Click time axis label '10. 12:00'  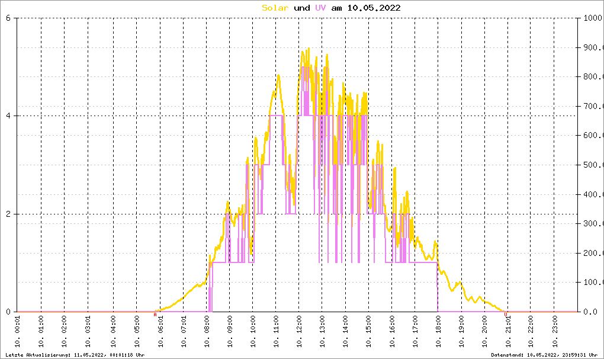[x=299, y=331]
